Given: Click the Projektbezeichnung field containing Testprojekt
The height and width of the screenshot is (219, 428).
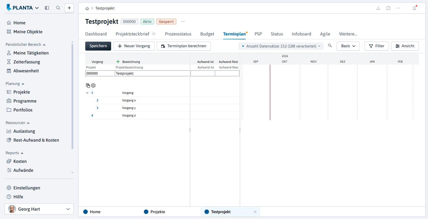Looking at the screenshot, I should point(152,73).
